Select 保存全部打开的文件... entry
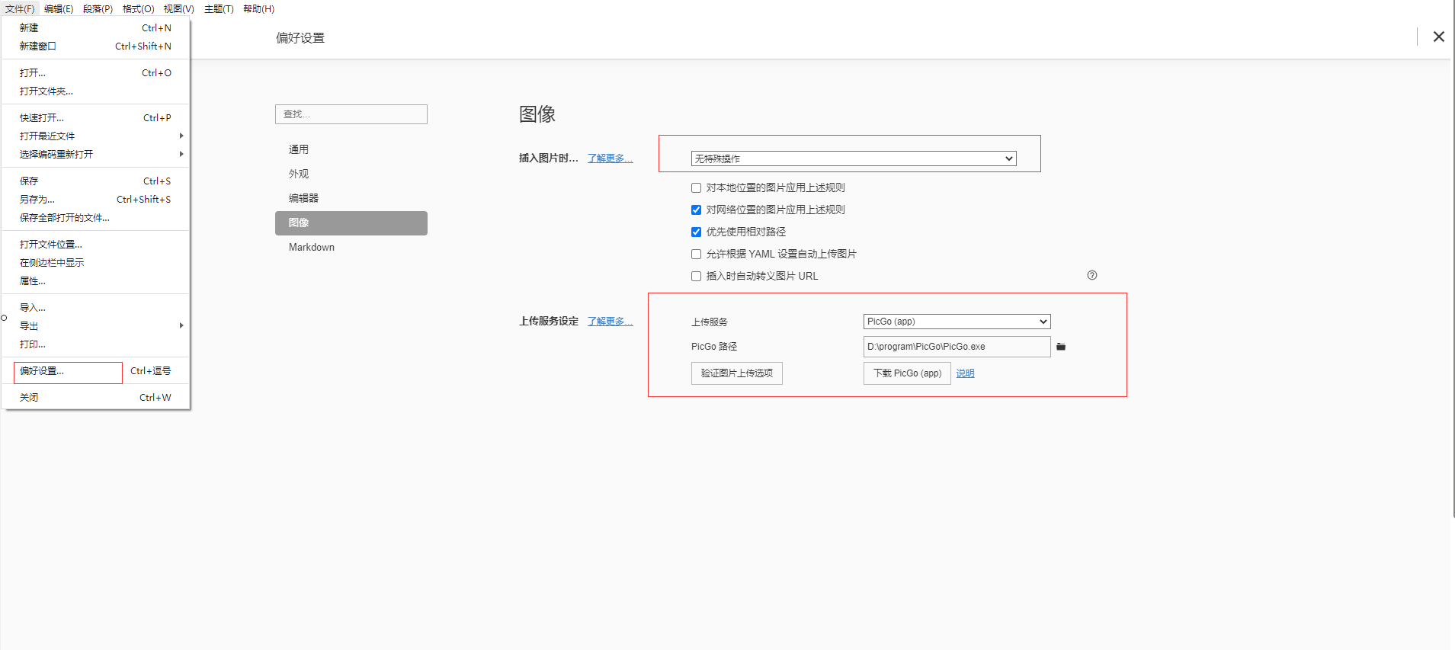 (96, 217)
